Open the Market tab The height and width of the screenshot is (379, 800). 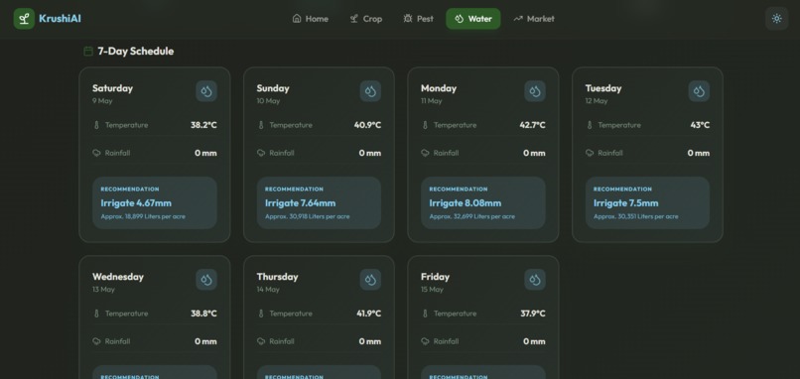pyautogui.click(x=534, y=19)
